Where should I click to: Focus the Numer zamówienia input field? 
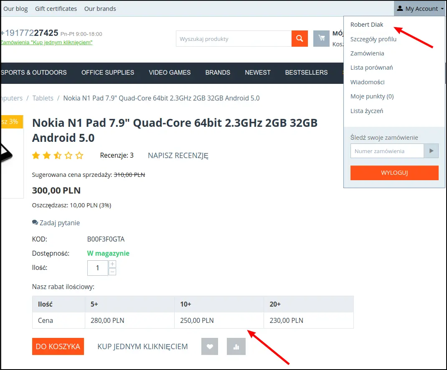(387, 151)
